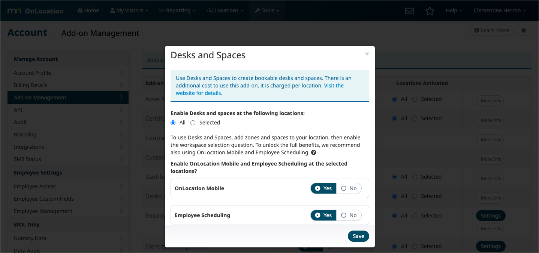Select the Selected radio in Dashboard row
This screenshot has width=539, height=253.
click(415, 177)
